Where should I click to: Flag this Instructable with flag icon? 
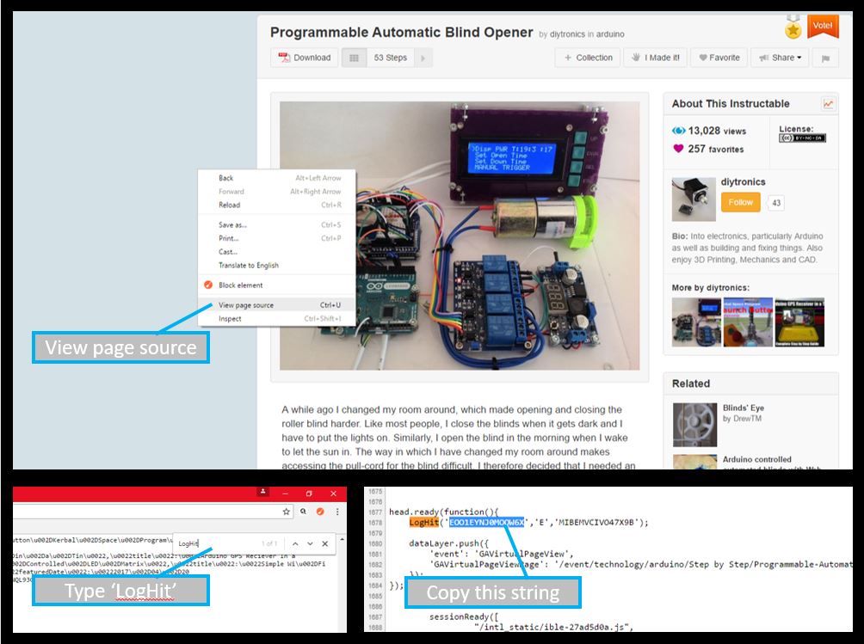coord(825,58)
